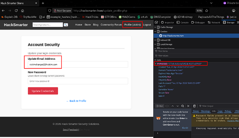Screen dimensions: 239x138
Task: Collapse the Cookies tree node
Action: [155, 32]
